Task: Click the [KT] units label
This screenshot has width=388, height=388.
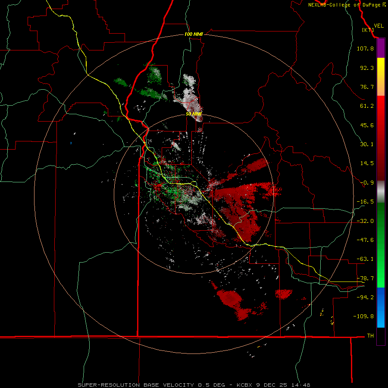Action: [368, 30]
